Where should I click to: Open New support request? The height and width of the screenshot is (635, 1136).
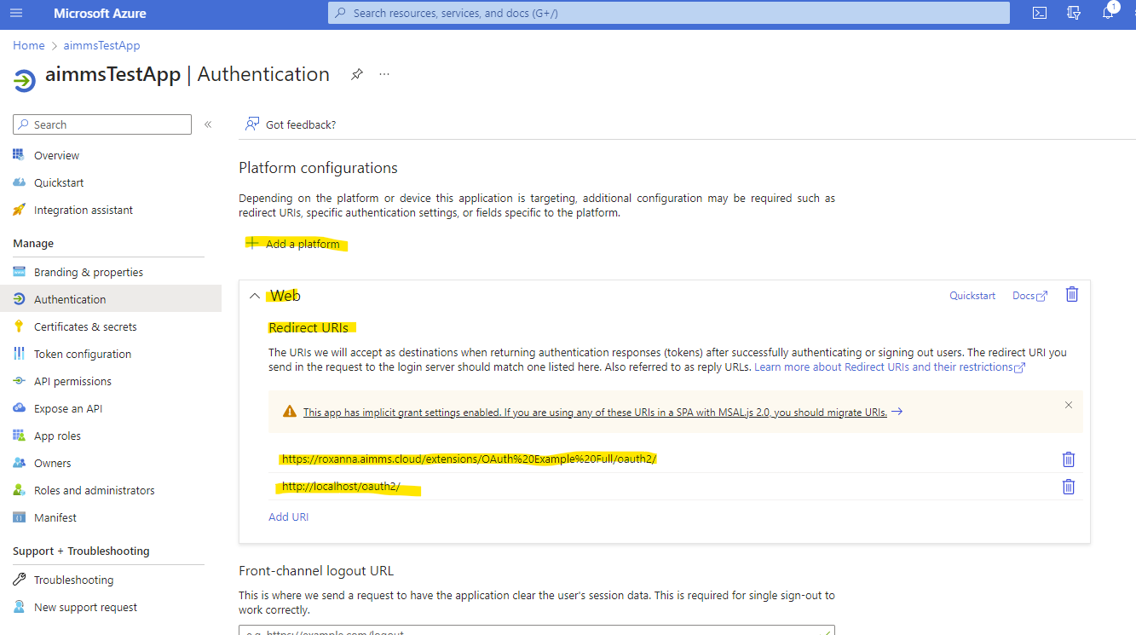[85, 607]
